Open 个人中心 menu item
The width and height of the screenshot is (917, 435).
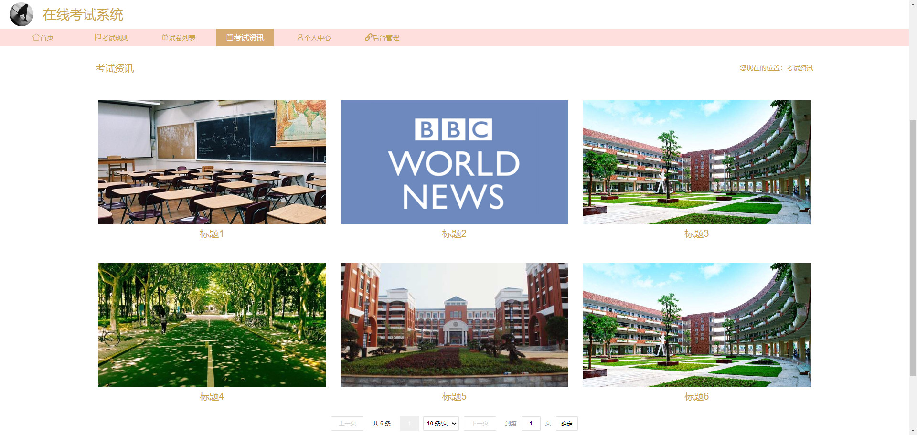pos(314,37)
